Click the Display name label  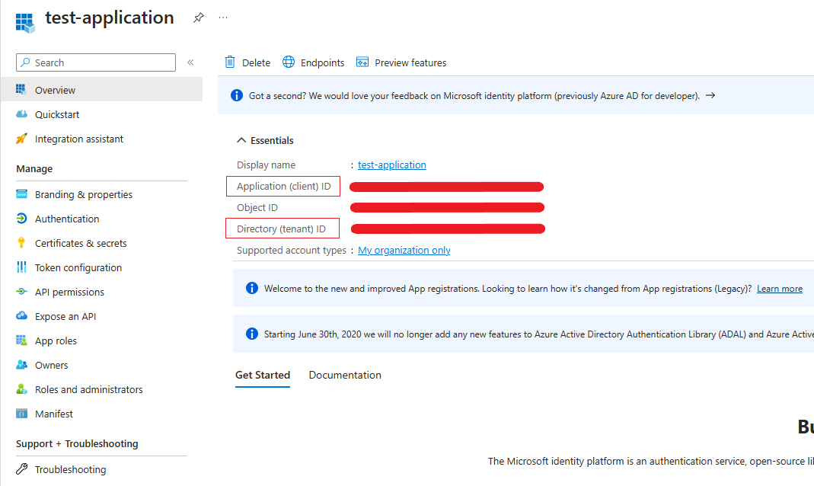(266, 165)
